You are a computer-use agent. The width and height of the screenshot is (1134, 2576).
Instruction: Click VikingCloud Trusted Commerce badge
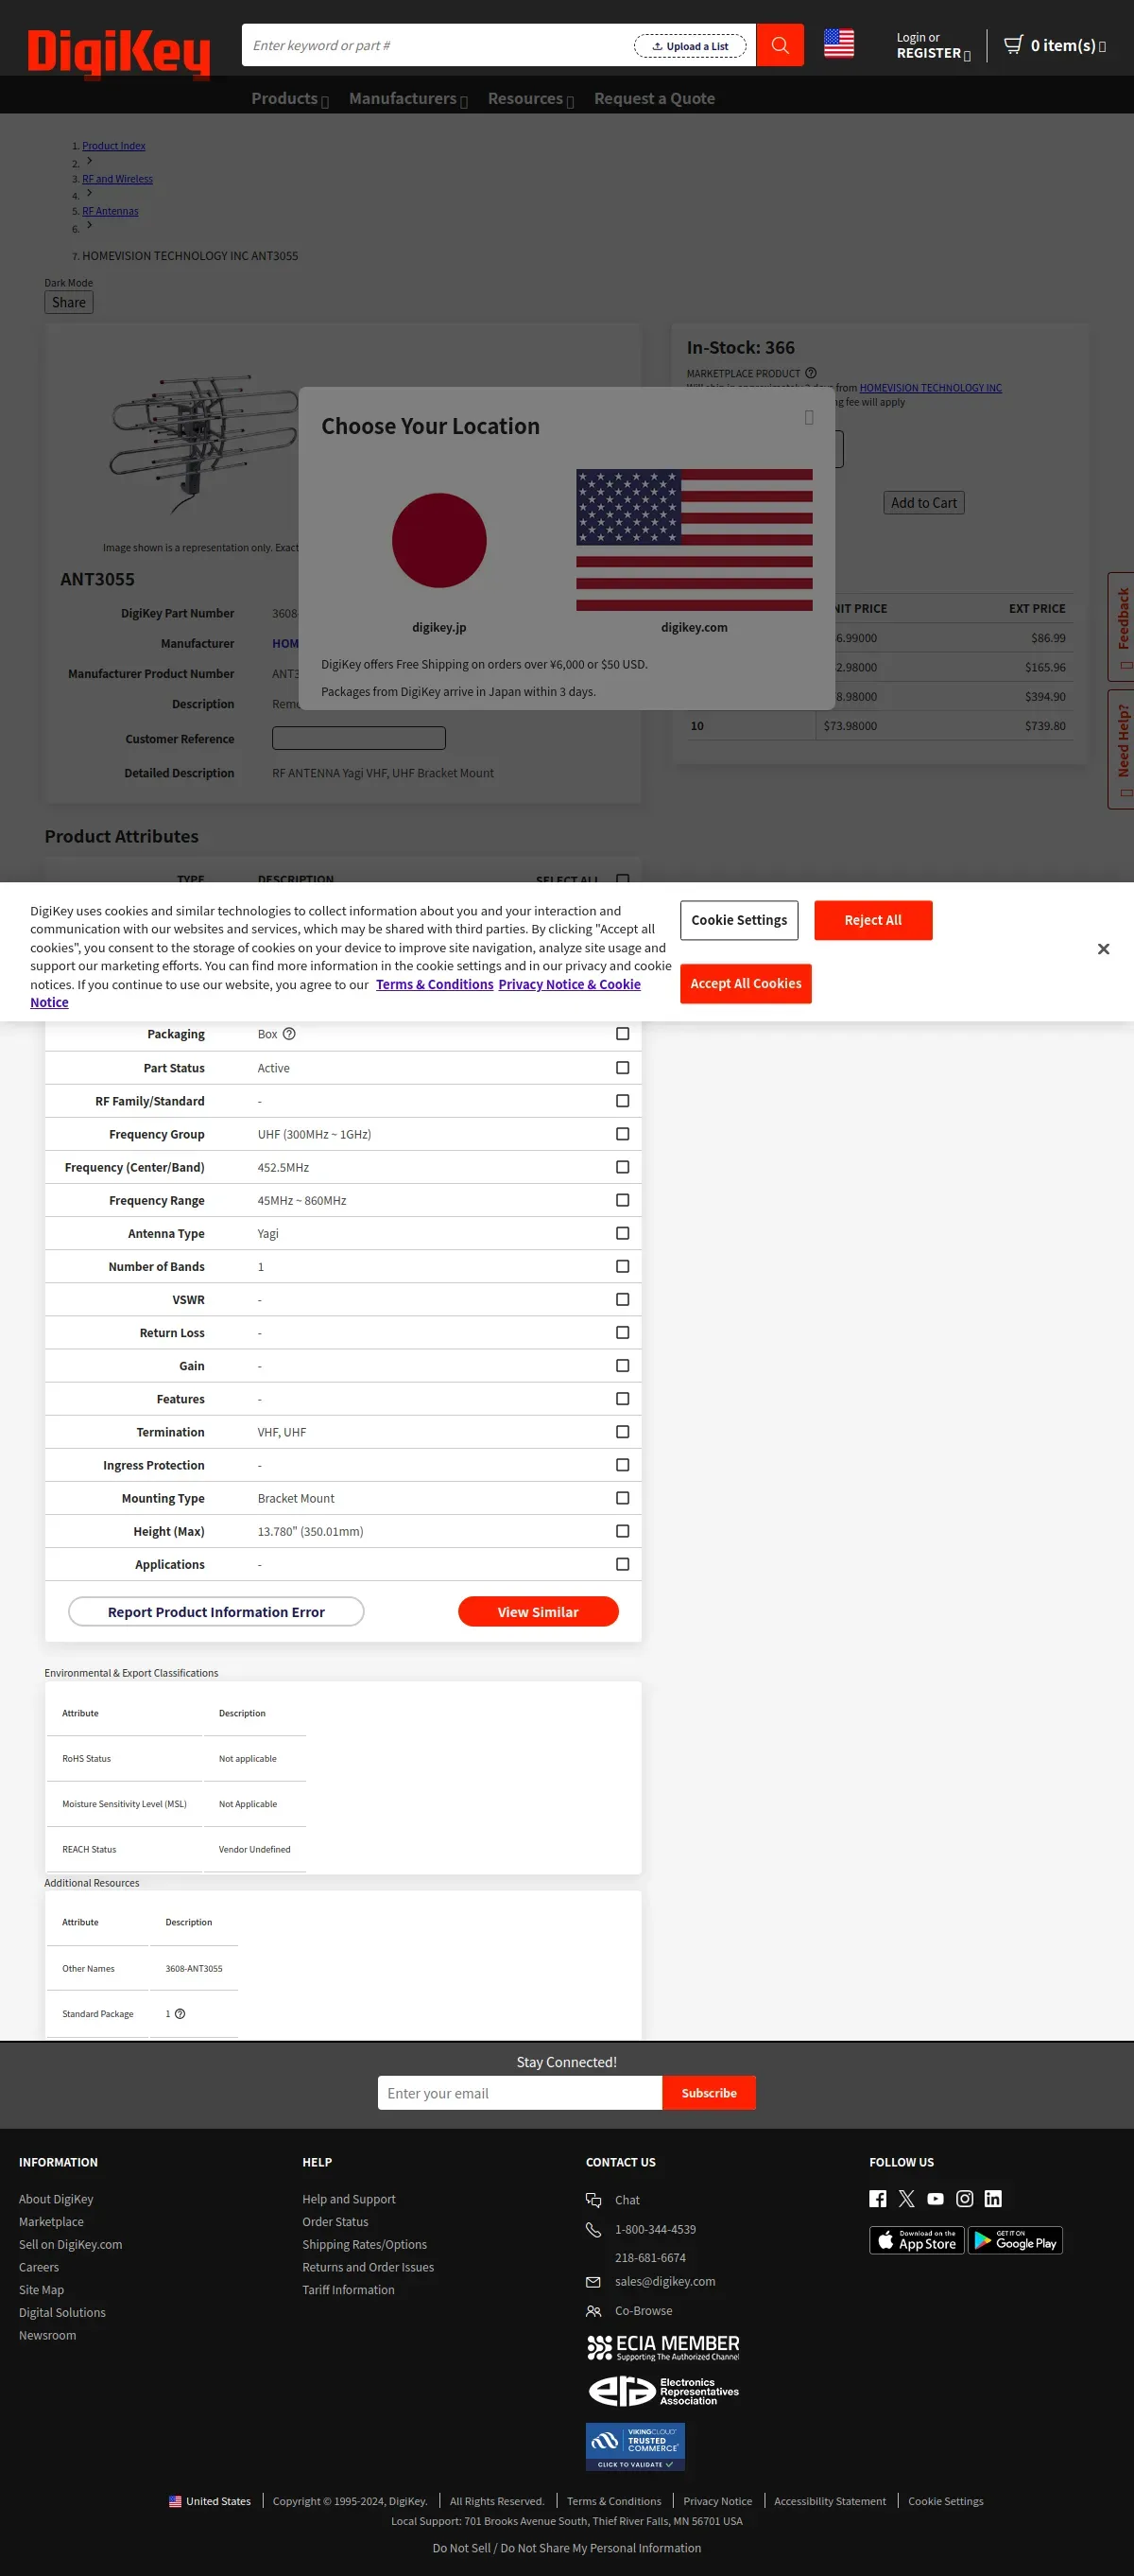tap(635, 2446)
